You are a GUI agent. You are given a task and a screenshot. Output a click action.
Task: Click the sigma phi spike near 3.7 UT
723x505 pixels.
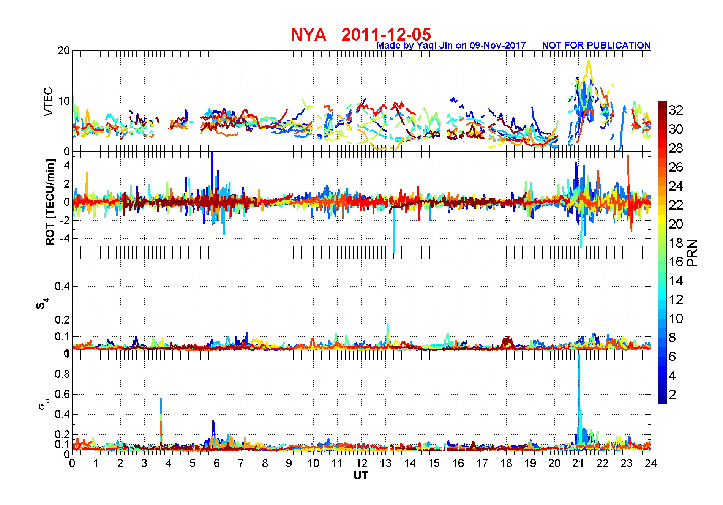[x=161, y=421]
